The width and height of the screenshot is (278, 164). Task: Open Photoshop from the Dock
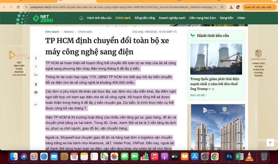coord(229,157)
